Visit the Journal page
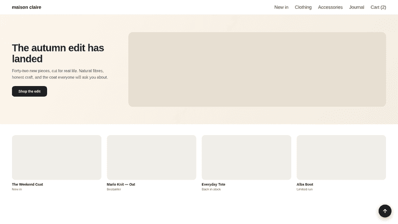Viewport: 398px width, 224px height. pos(356,7)
